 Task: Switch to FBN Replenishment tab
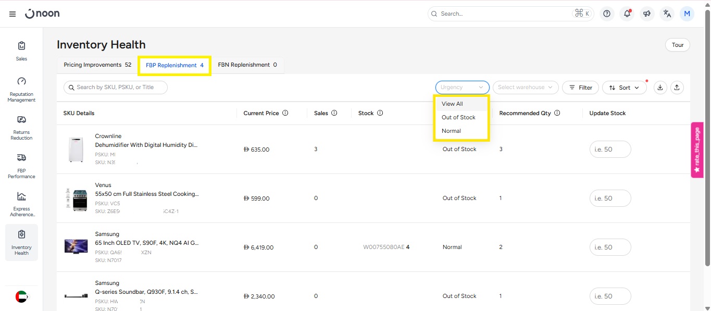247,65
